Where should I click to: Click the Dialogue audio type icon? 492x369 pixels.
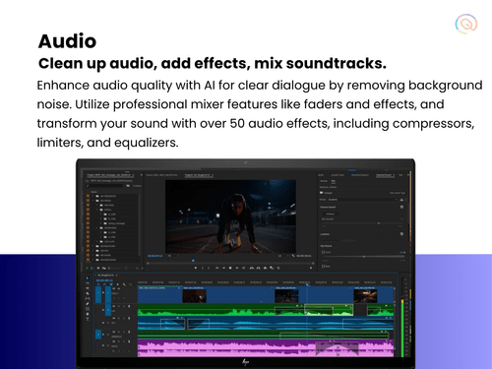coord(321,193)
